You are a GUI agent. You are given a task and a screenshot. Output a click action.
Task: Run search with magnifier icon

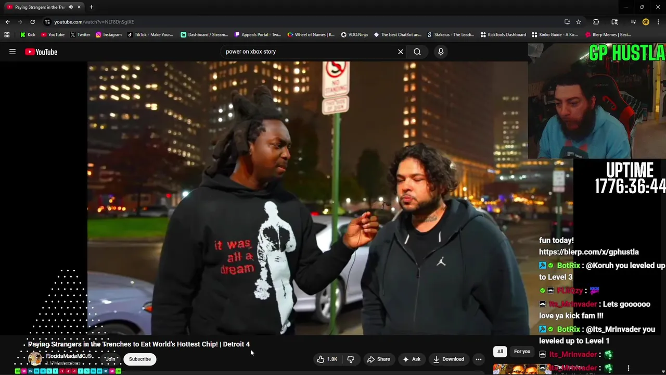[x=417, y=52]
